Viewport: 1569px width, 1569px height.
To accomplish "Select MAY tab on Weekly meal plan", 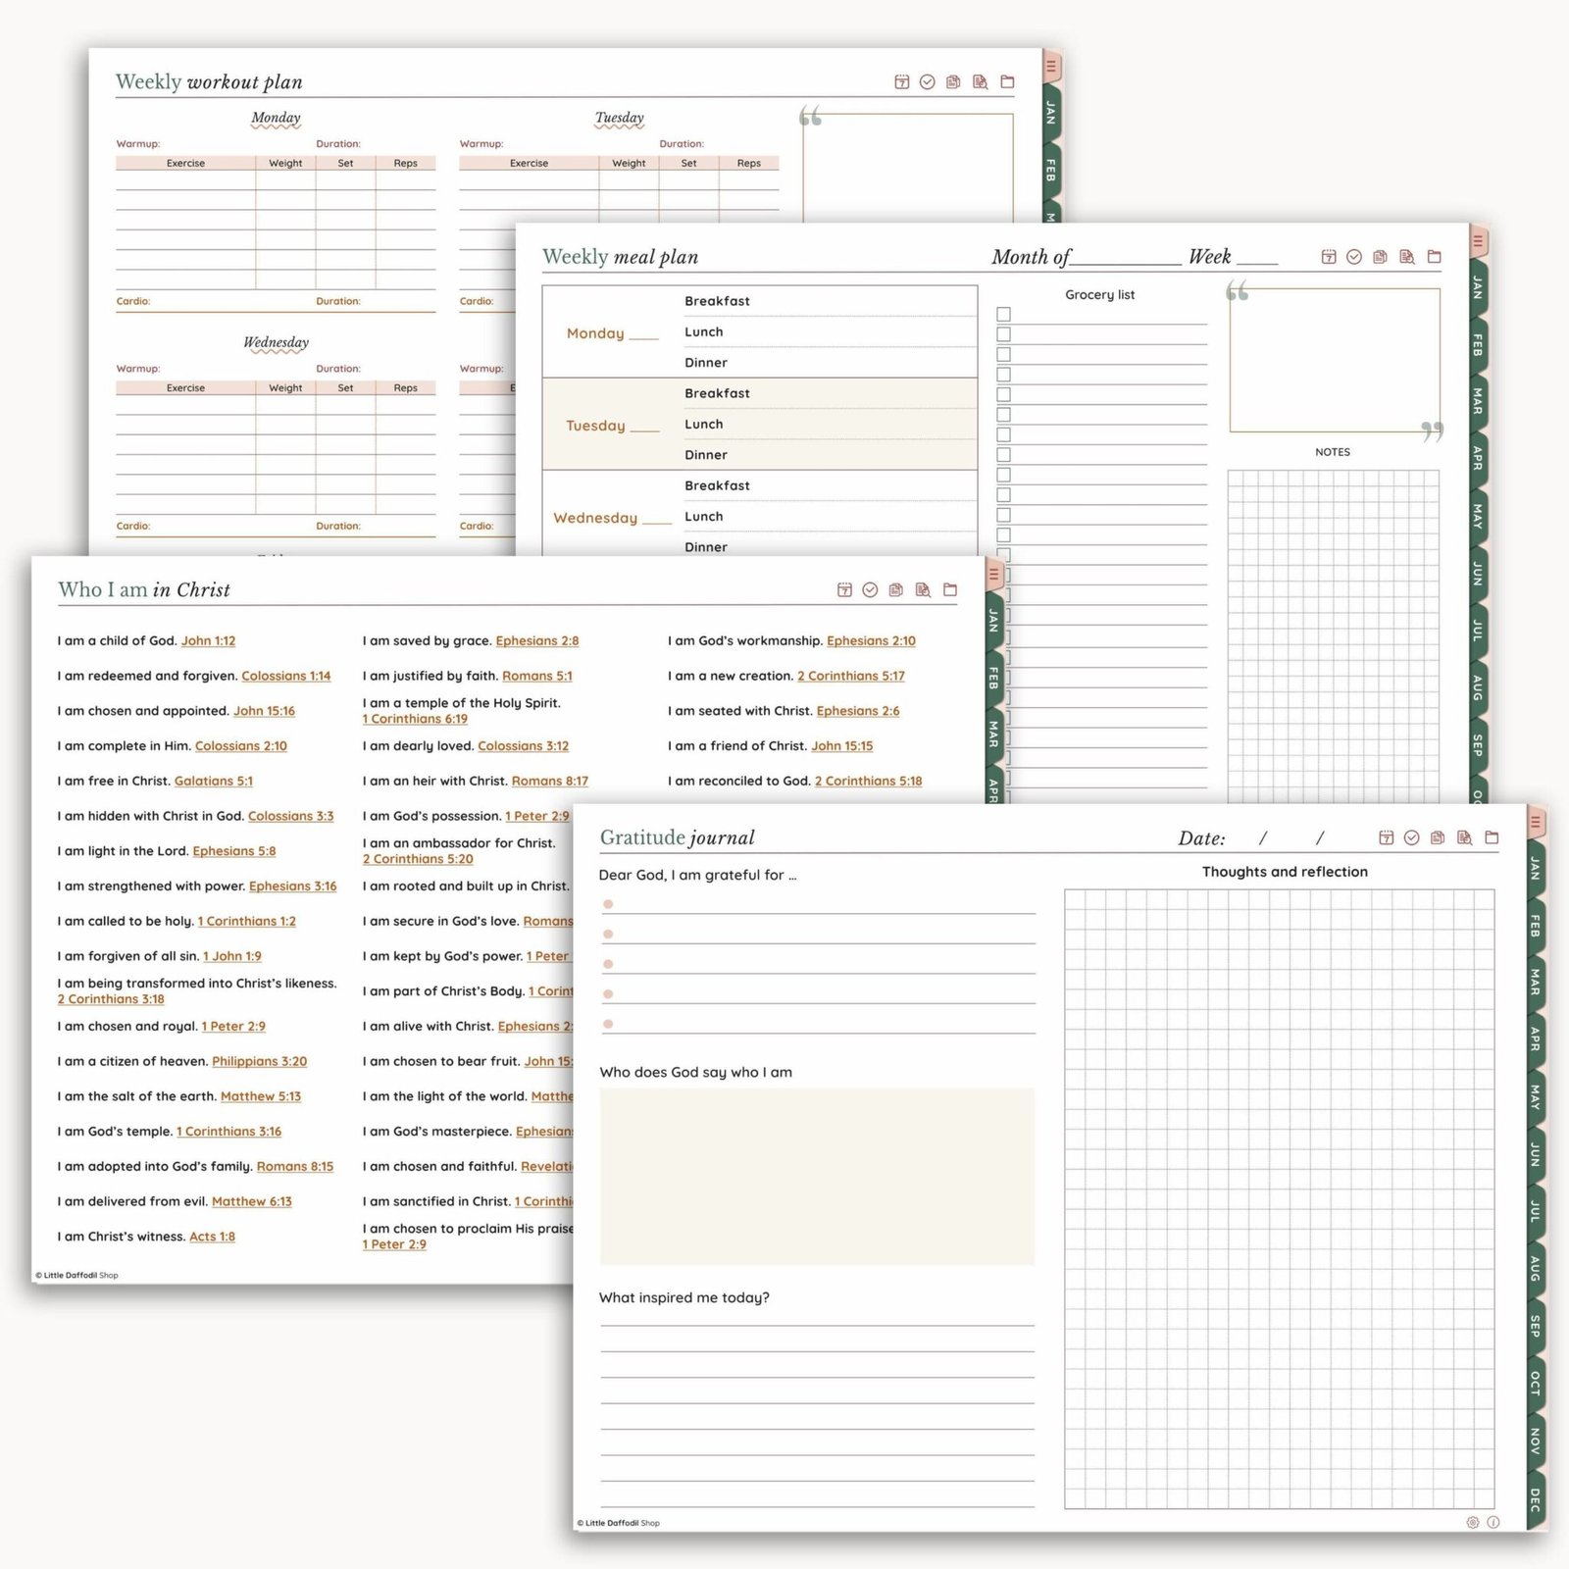I will click(x=1477, y=516).
